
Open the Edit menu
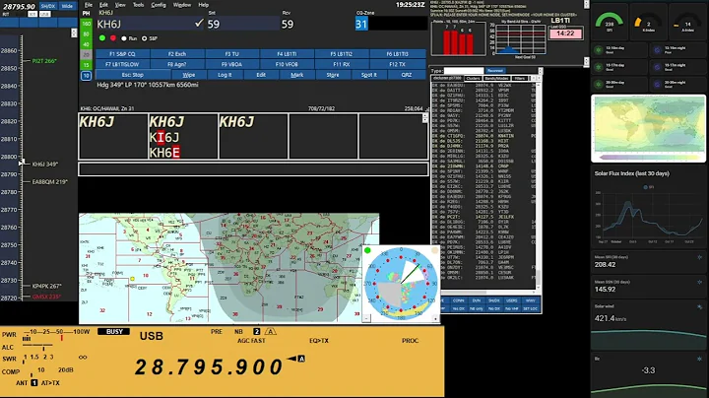(x=103, y=5)
